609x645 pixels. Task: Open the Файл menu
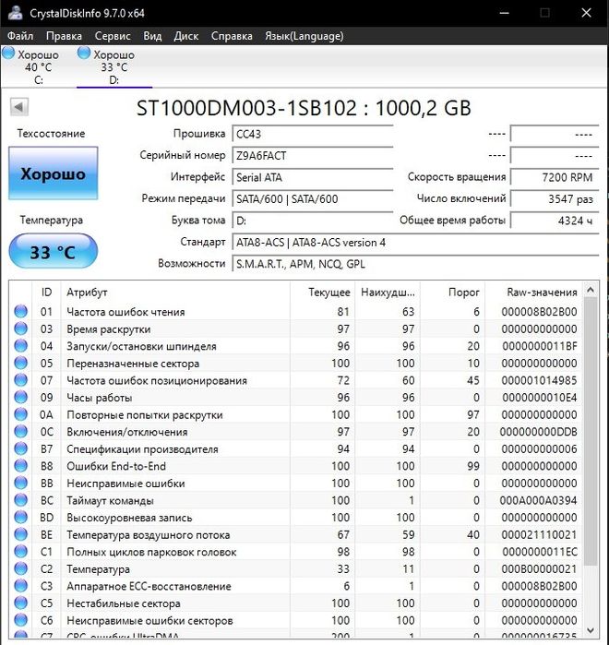coord(20,36)
